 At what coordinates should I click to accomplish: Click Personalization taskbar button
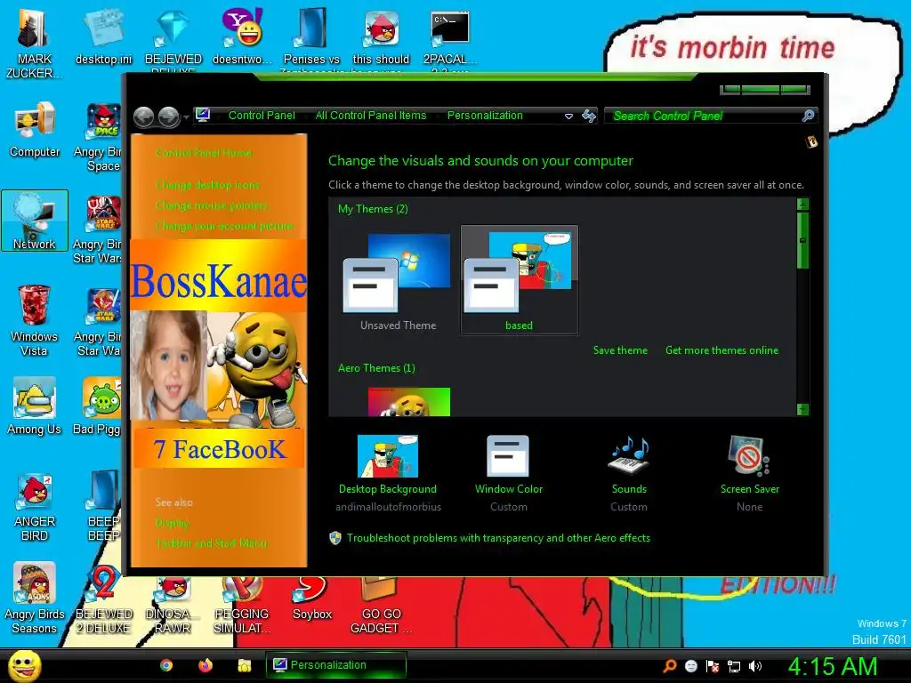pos(335,665)
